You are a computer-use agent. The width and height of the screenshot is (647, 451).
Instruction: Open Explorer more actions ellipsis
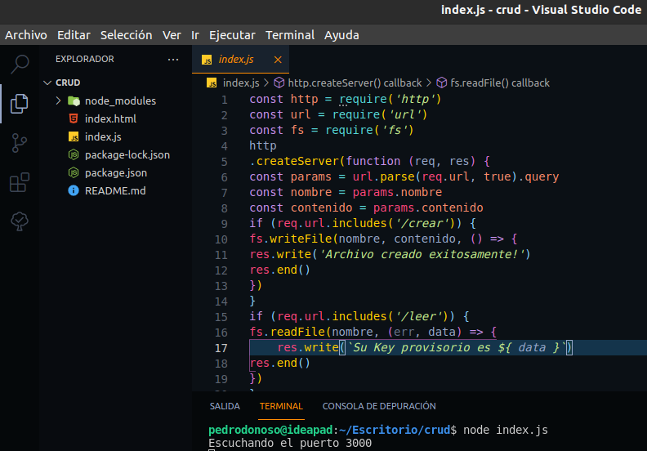coord(173,60)
